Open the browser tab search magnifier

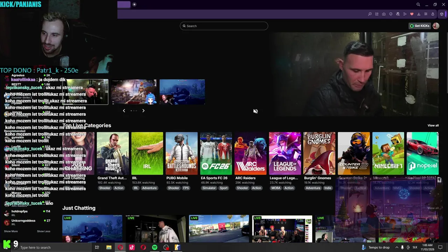(418, 5)
